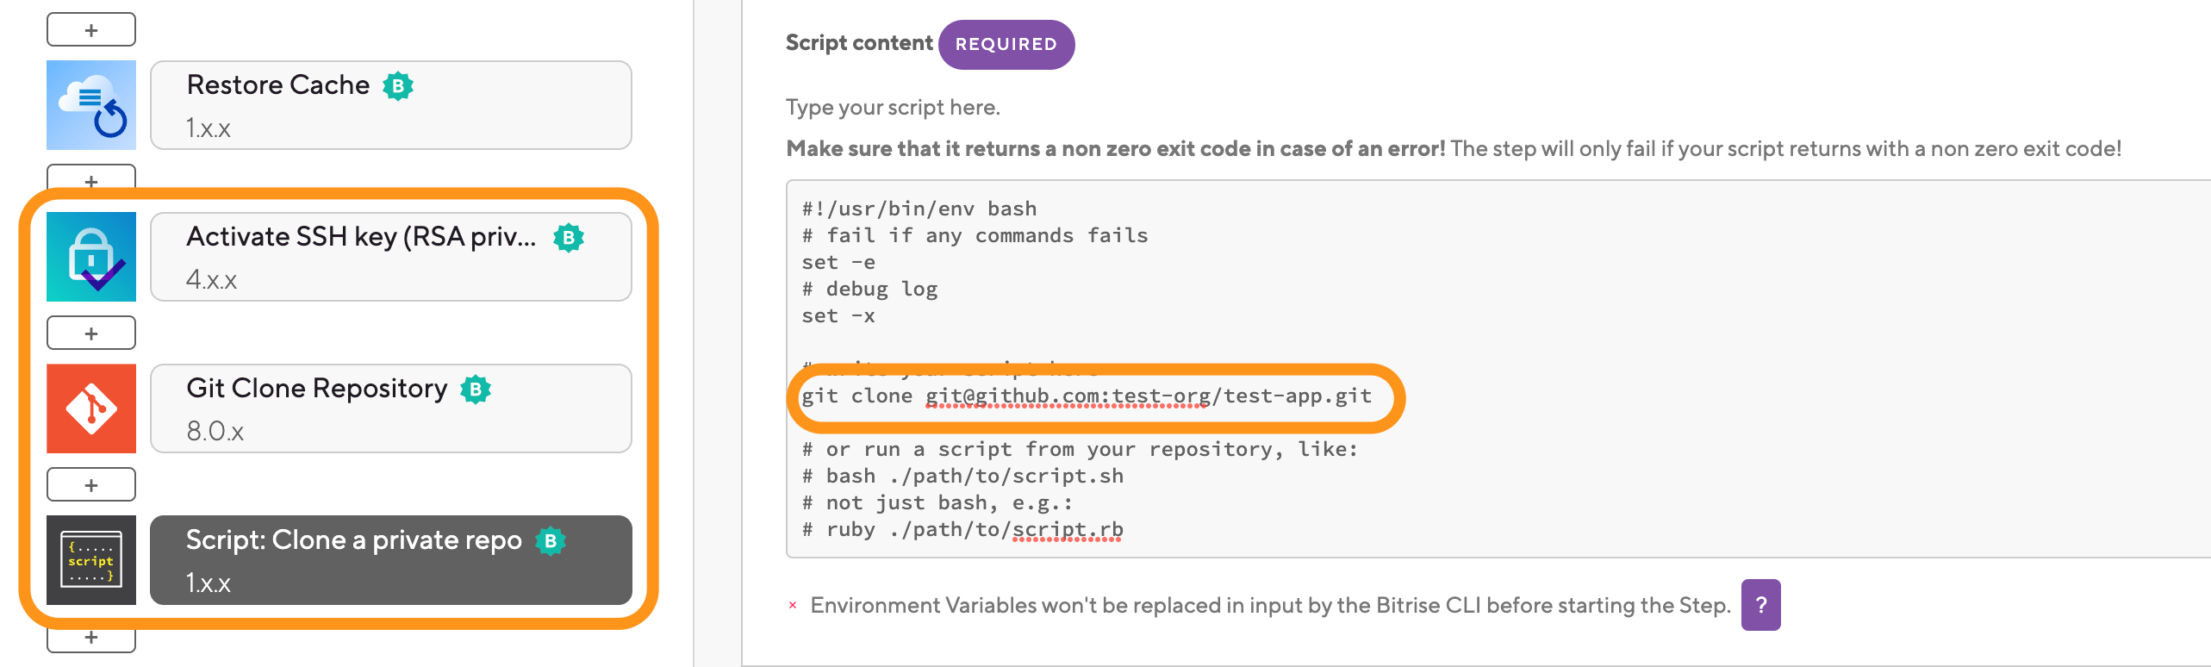Select the Script: Clone a private repo step
The image size is (2211, 667).
391,560
